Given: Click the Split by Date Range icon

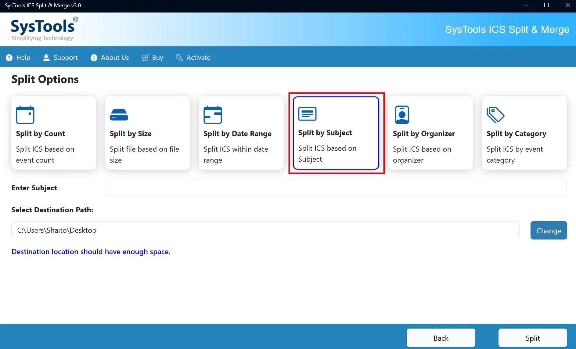Looking at the screenshot, I should click(x=213, y=115).
